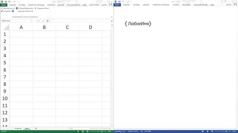This screenshot has width=238, height=133.
Task: Add a new sheet with the plus icon
Action: pyautogui.click(x=36, y=129)
